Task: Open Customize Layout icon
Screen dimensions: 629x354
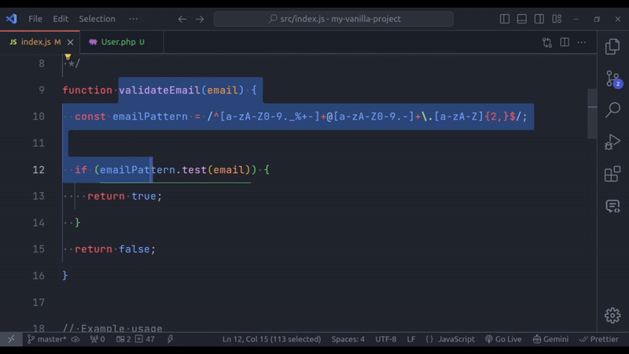Action: [x=557, y=19]
